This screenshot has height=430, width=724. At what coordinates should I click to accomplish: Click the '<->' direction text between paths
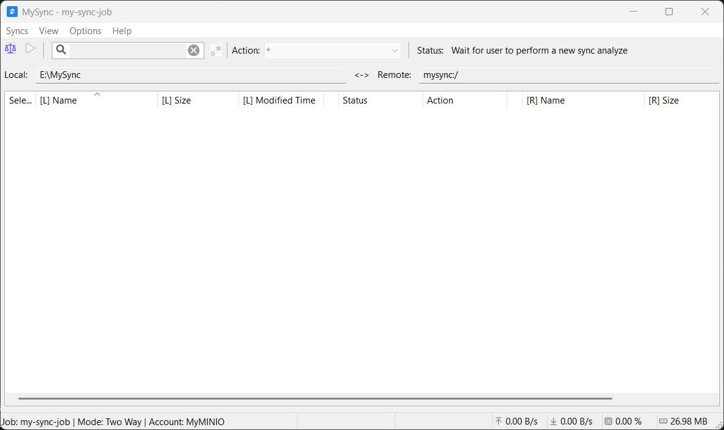[x=362, y=75]
